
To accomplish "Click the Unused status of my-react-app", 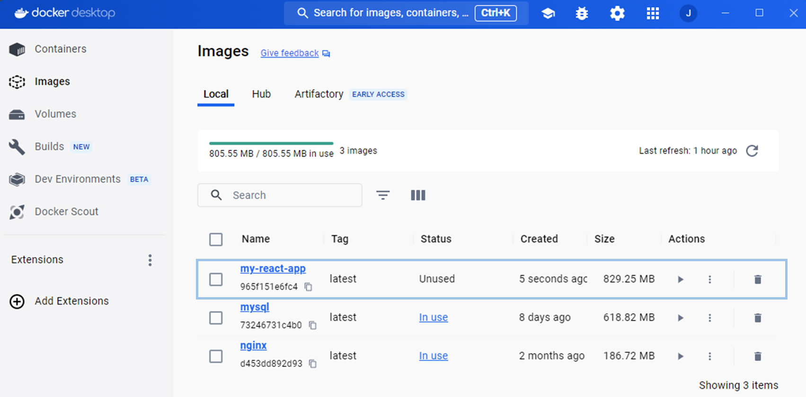I will (x=437, y=279).
